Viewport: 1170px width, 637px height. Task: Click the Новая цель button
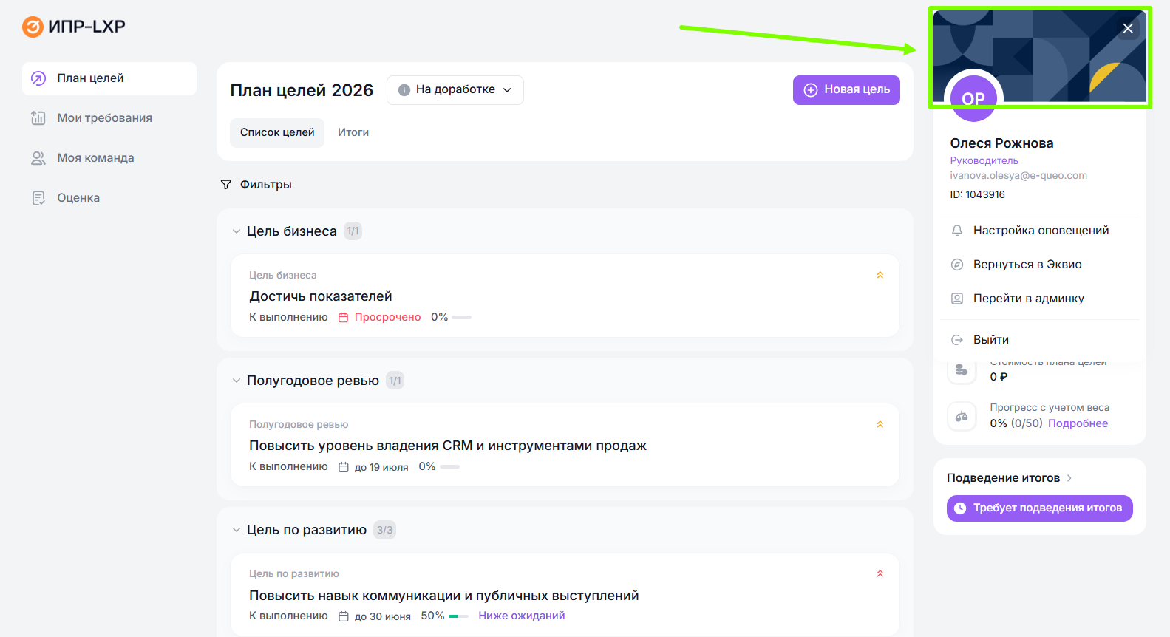pos(846,90)
